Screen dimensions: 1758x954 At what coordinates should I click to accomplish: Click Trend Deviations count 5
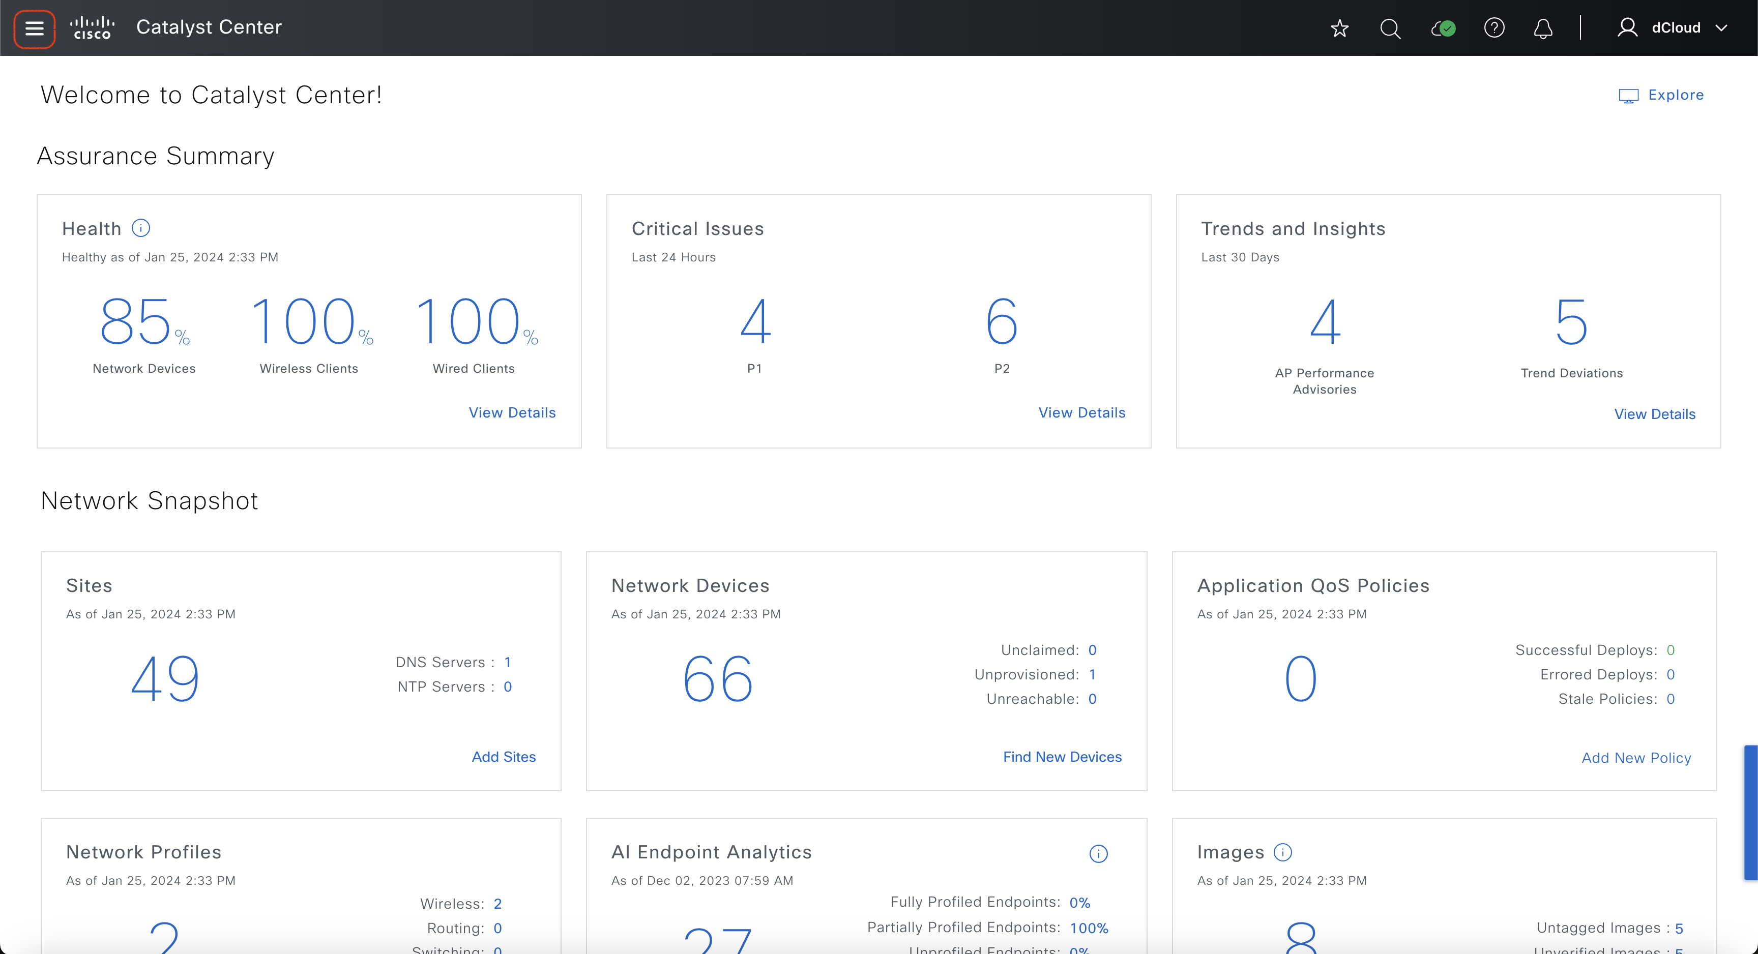coord(1571,321)
